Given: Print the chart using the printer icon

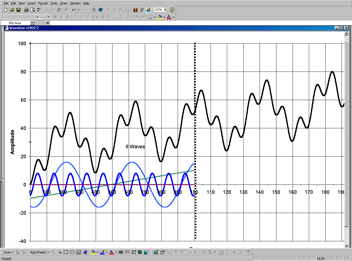Looking at the screenshot, I should click(x=26, y=10).
